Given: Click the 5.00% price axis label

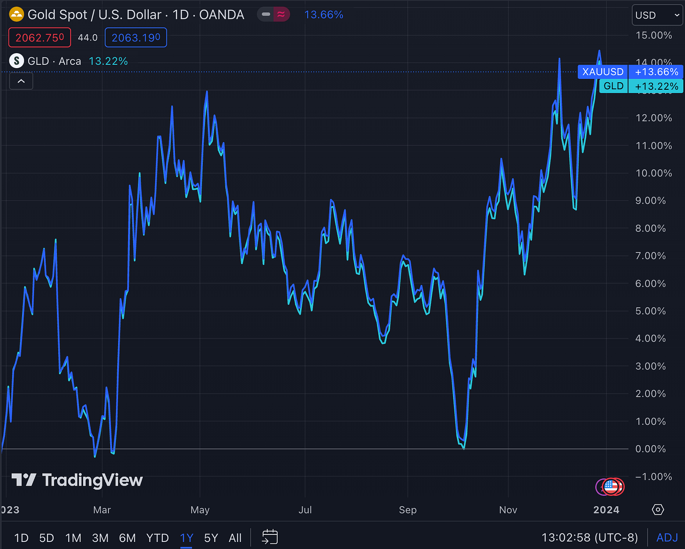Looking at the screenshot, I should point(651,311).
